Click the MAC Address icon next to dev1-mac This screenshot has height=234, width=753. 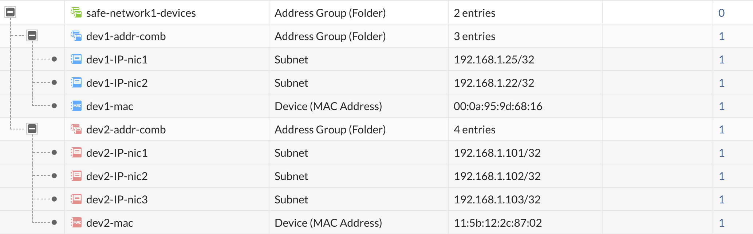[76, 106]
